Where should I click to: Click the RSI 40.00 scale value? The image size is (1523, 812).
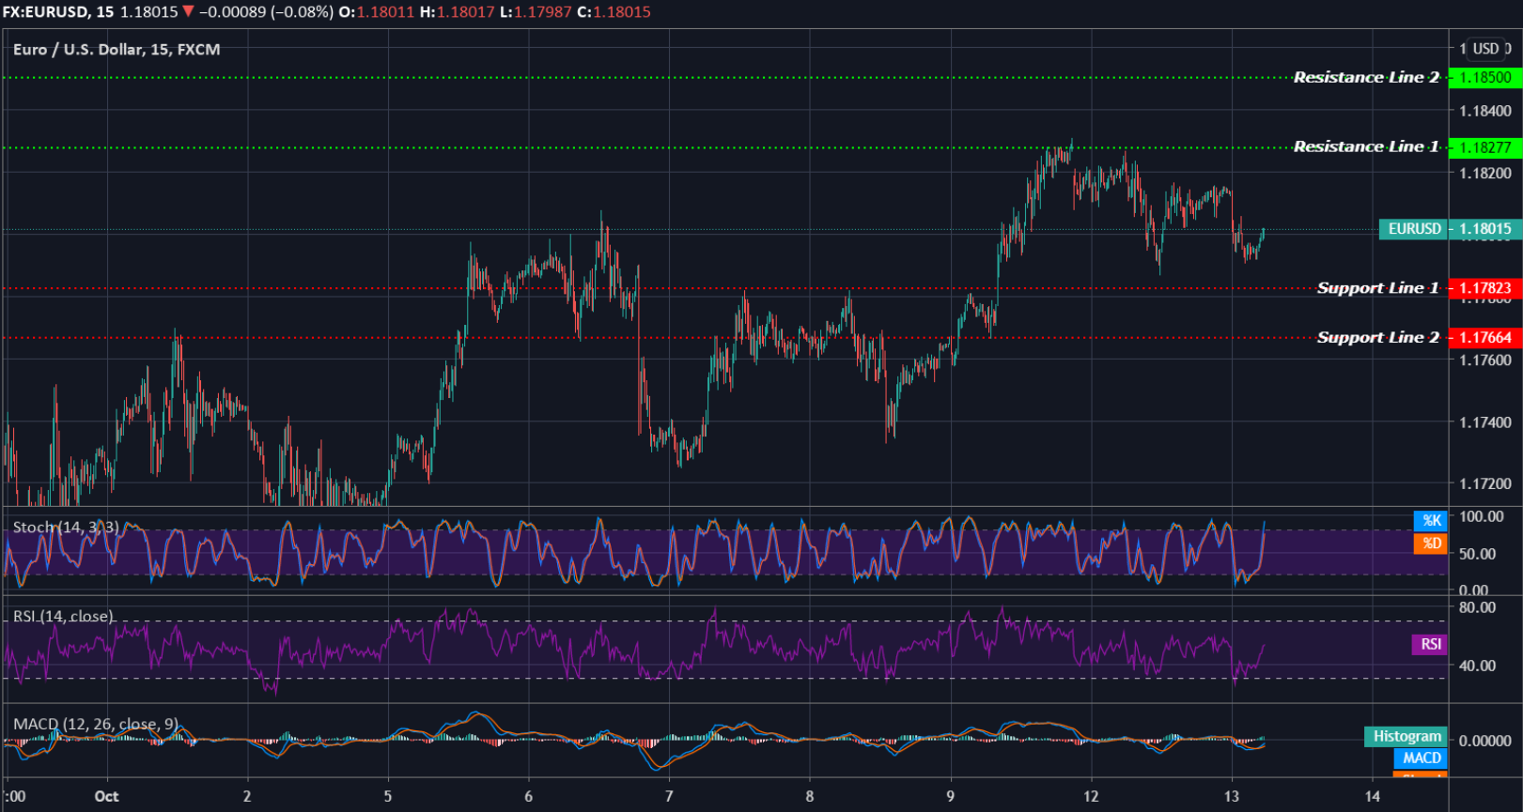[x=1477, y=666]
